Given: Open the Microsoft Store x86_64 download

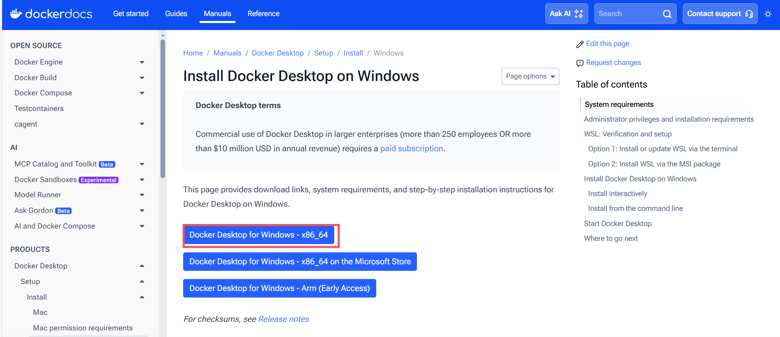Looking at the screenshot, I should coord(300,261).
